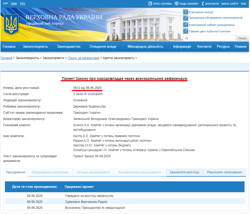This screenshot has height=214, width=250.
Task: Click the row Передано на розгляд керівництву
Action: pos(125,196)
